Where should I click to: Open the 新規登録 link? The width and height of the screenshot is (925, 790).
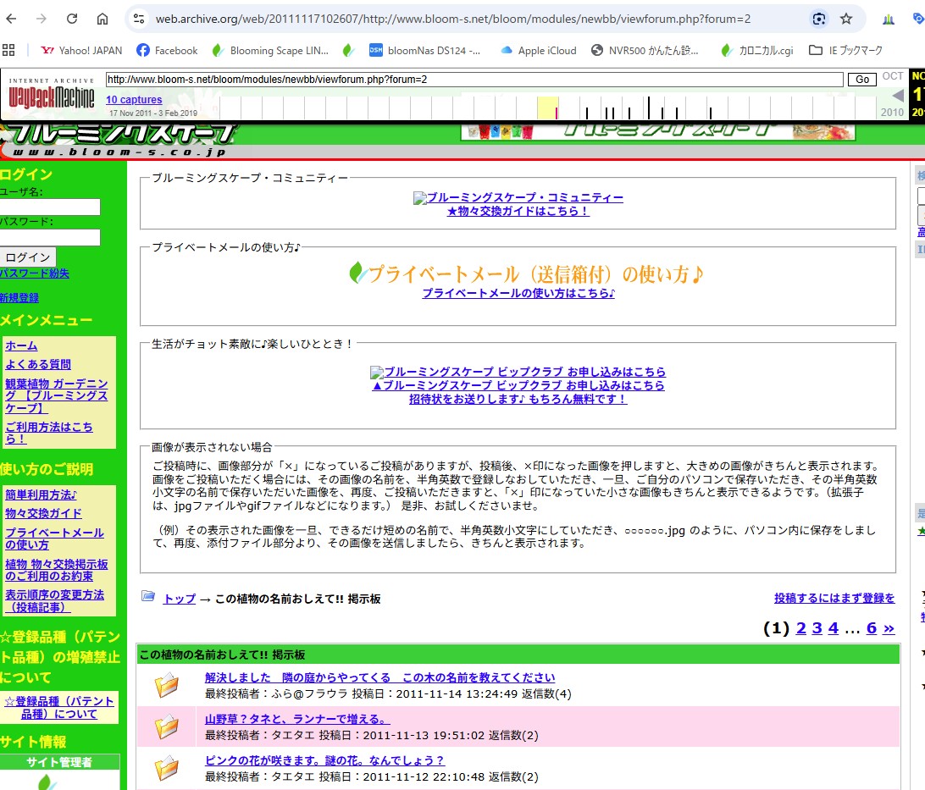point(19,298)
